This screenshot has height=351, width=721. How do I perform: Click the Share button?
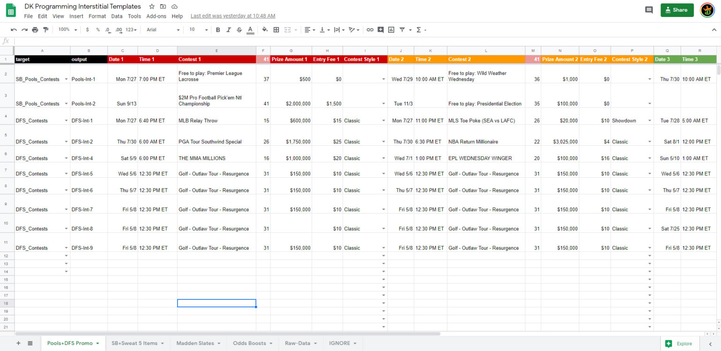click(677, 10)
